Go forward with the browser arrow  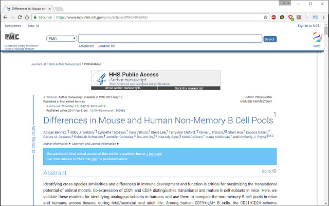click(x=12, y=17)
